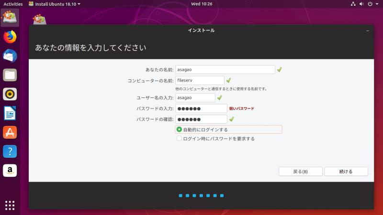Focus the ユーザー名の入力 field

click(x=195, y=97)
